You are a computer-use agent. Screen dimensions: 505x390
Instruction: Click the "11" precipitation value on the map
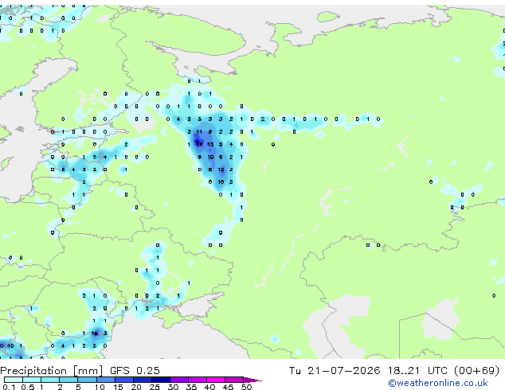pos(199,131)
